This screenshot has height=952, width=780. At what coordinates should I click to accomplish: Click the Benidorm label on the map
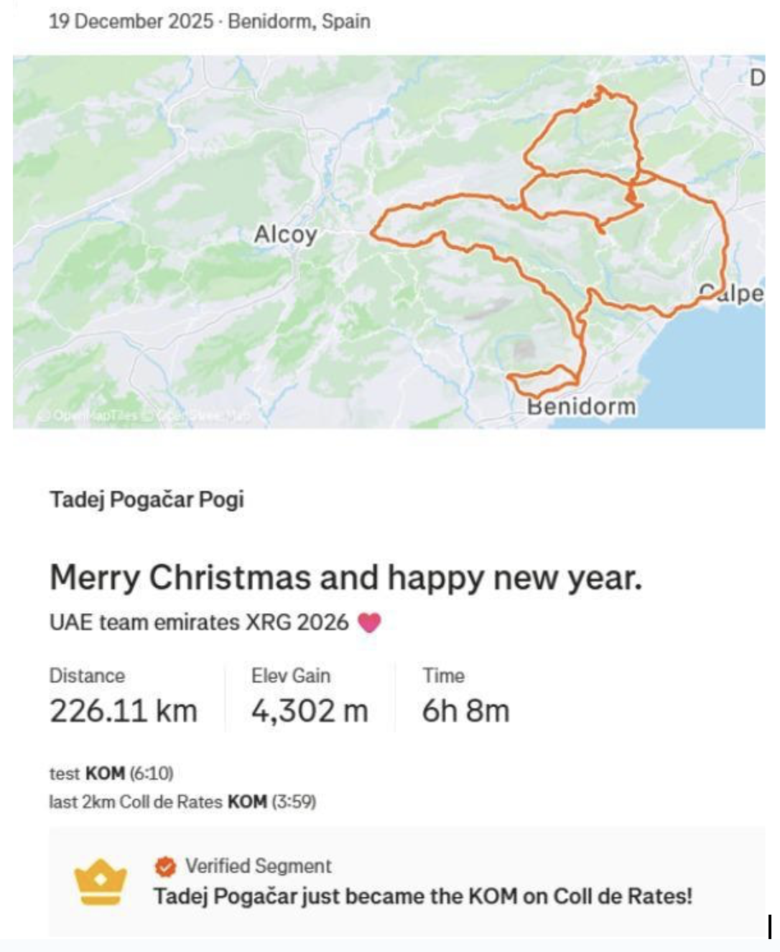click(x=582, y=407)
